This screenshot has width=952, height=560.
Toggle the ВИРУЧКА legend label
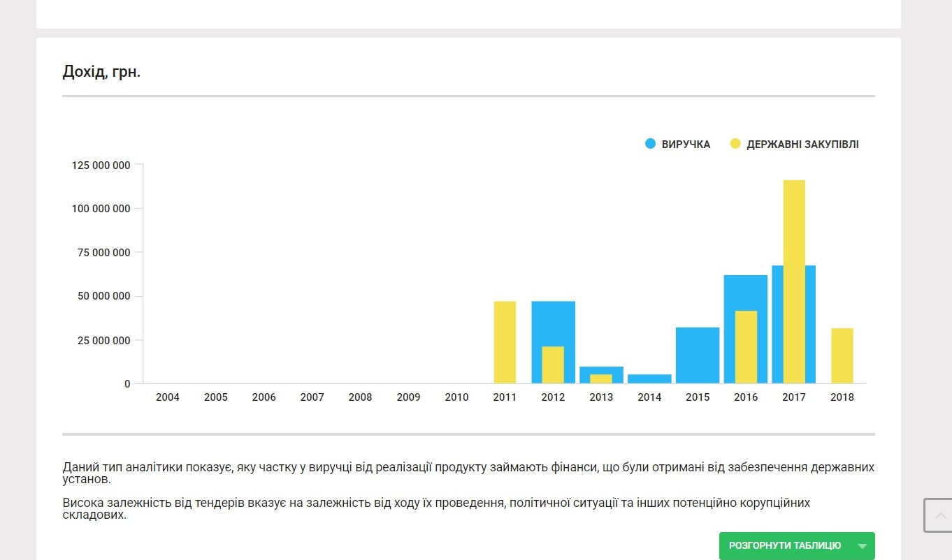click(686, 145)
